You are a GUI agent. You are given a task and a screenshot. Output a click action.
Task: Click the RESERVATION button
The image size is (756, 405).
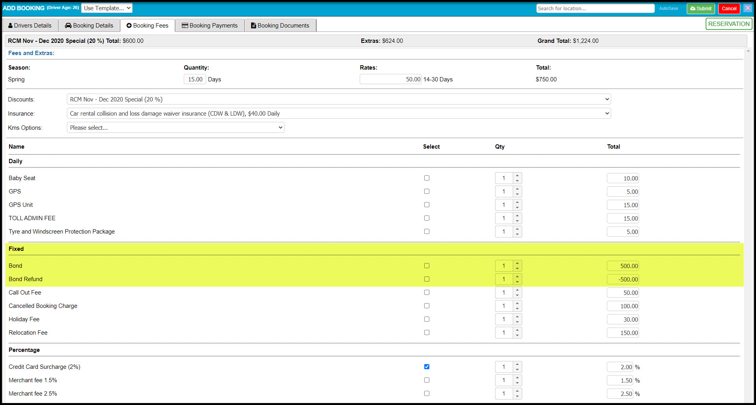click(729, 24)
